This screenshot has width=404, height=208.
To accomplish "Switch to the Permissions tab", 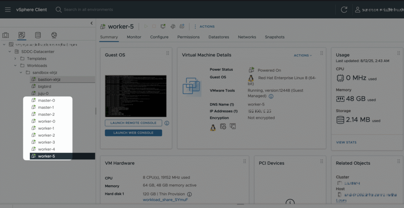I will click(188, 37).
